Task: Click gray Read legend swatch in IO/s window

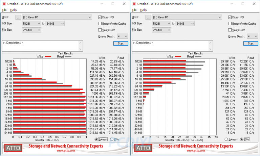Action: [x=198, y=57]
